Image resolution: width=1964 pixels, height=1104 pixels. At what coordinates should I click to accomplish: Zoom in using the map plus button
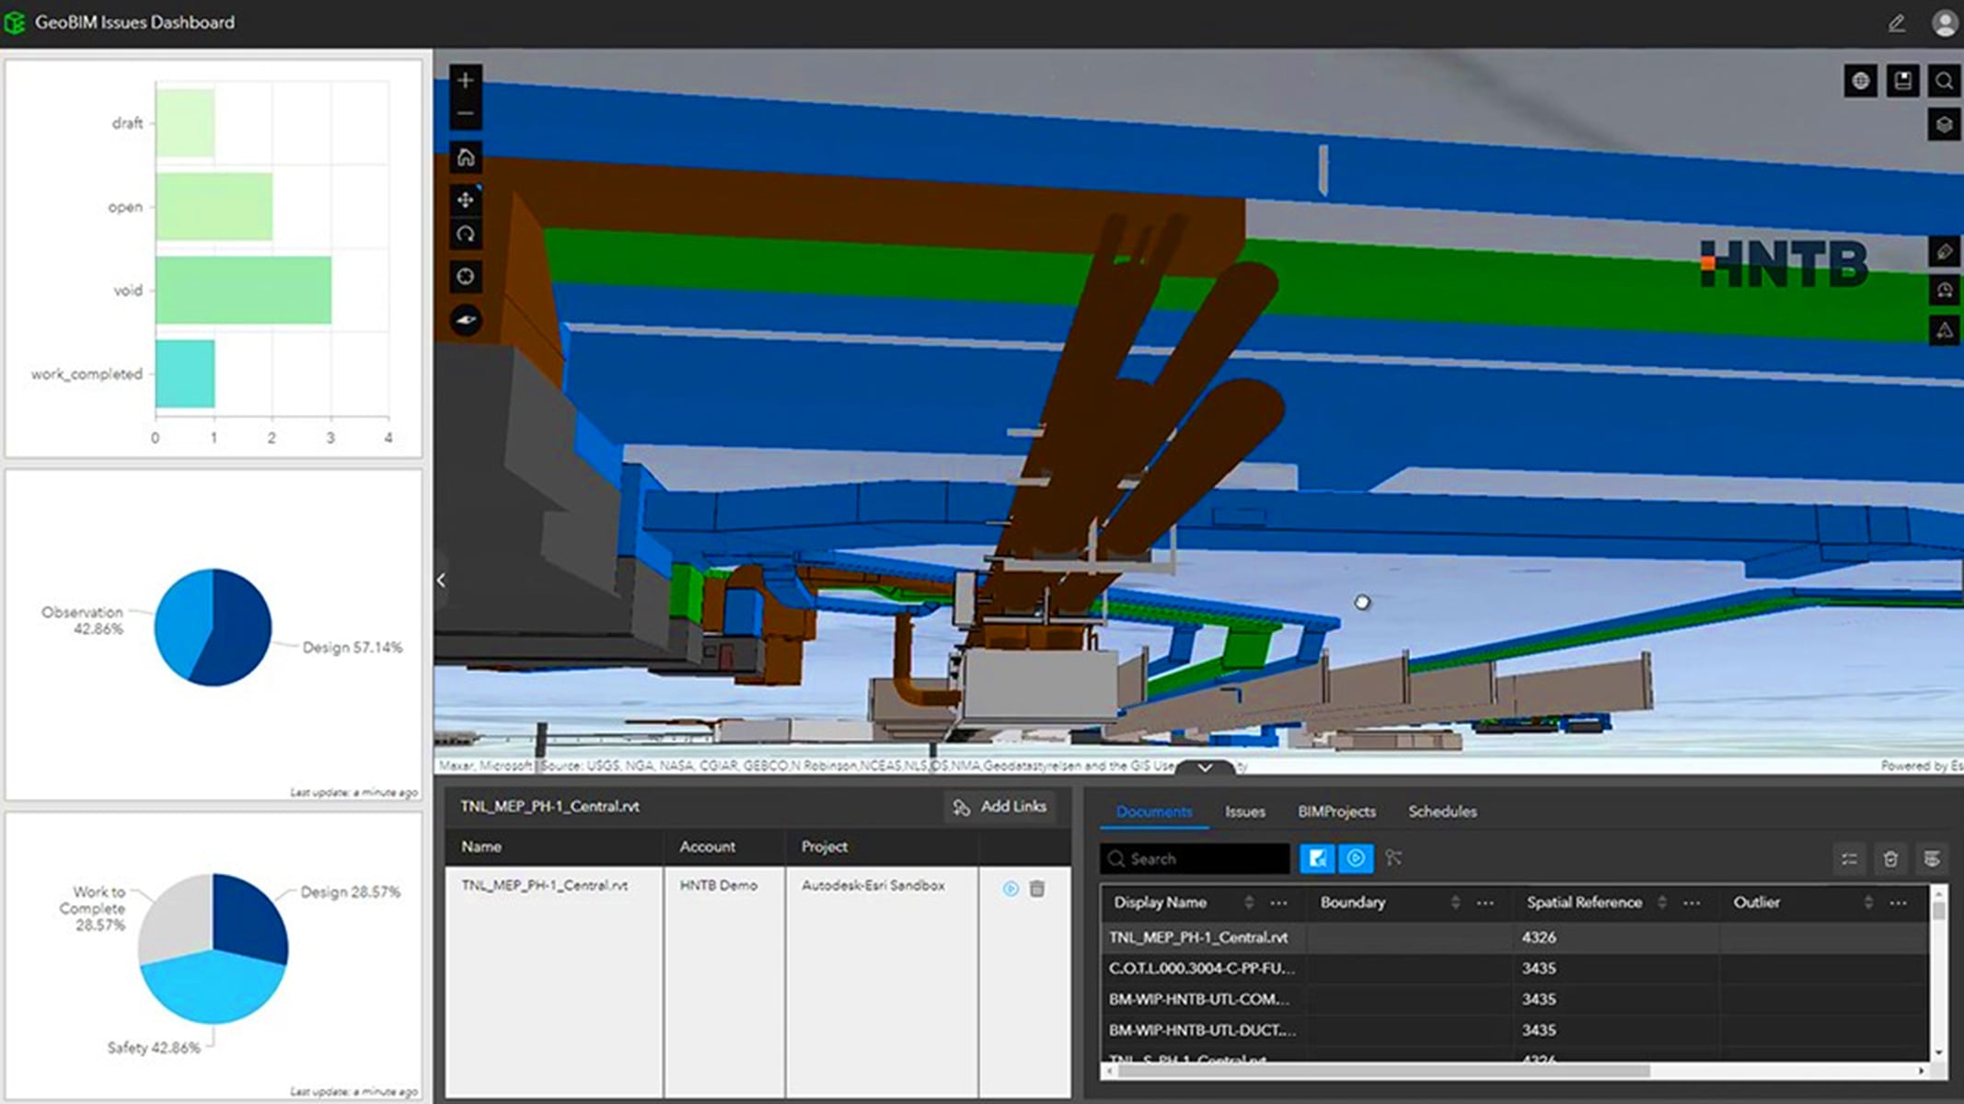466,80
